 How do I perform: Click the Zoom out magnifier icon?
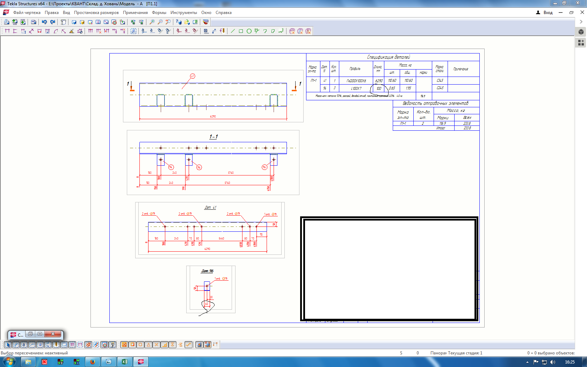pyautogui.click(x=160, y=22)
